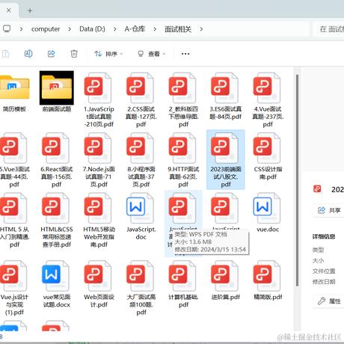Select 1.JavaScript面试真题-210页.pdf file
This screenshot has width=344, height=344.
(x=99, y=99)
